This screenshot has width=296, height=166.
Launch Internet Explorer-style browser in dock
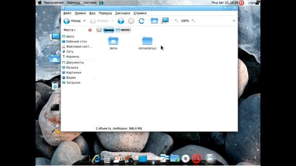click(96, 159)
